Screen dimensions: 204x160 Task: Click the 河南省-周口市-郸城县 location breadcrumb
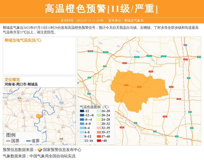coord(21,84)
